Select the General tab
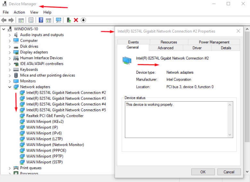Image resolution: width=250 pixels, height=182 pixels. point(133,47)
